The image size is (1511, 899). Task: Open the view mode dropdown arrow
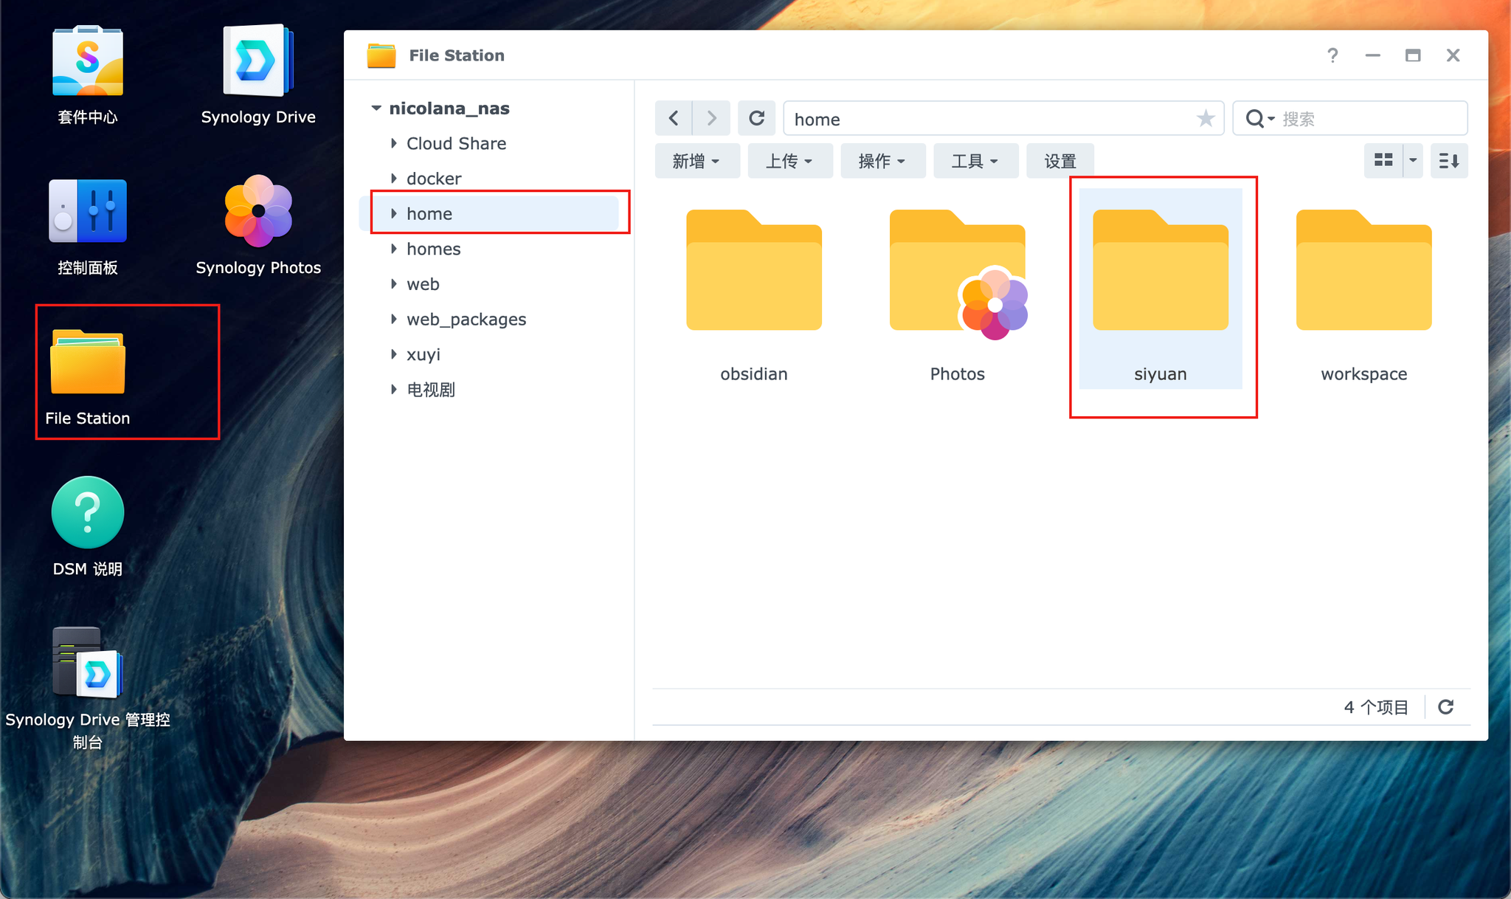point(1413,160)
